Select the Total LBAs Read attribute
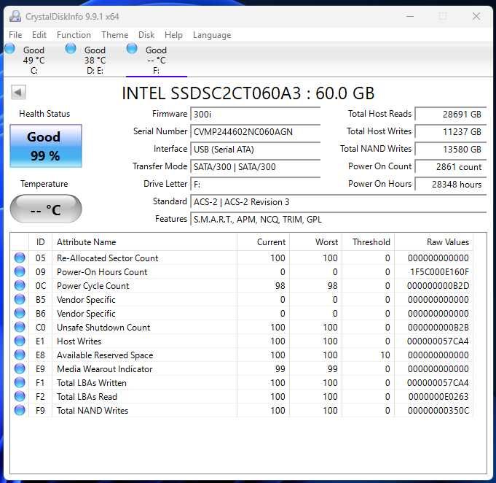The width and height of the screenshot is (496, 483). [x=87, y=397]
